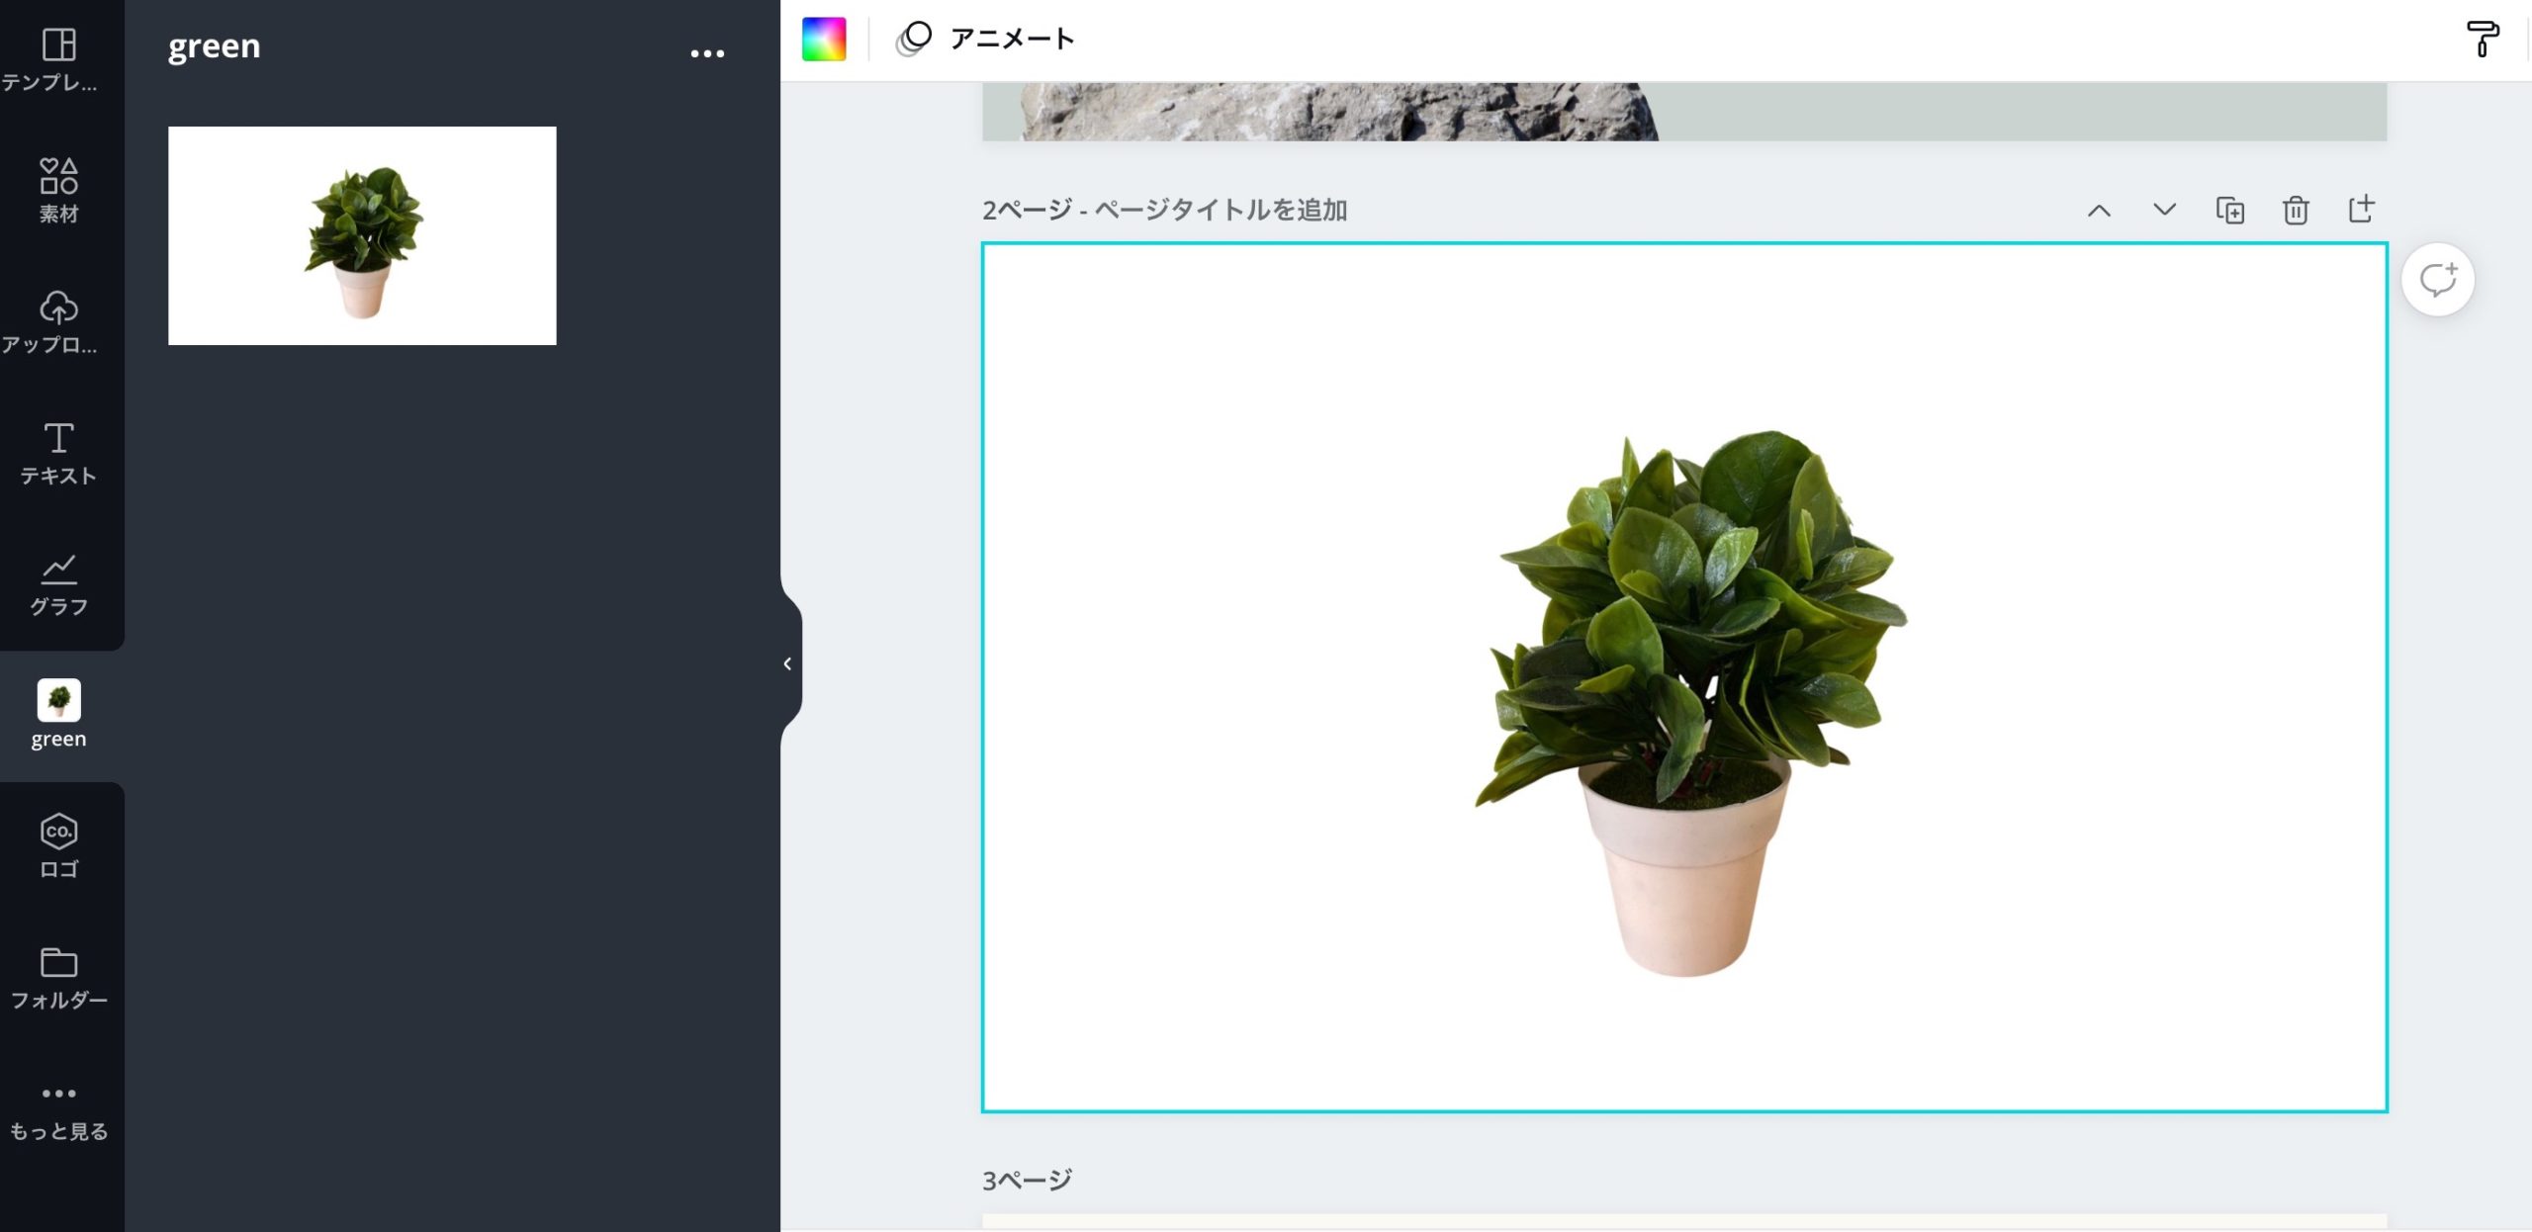Open the グラフ charts panel
This screenshot has height=1232, width=2532.
pos(58,584)
